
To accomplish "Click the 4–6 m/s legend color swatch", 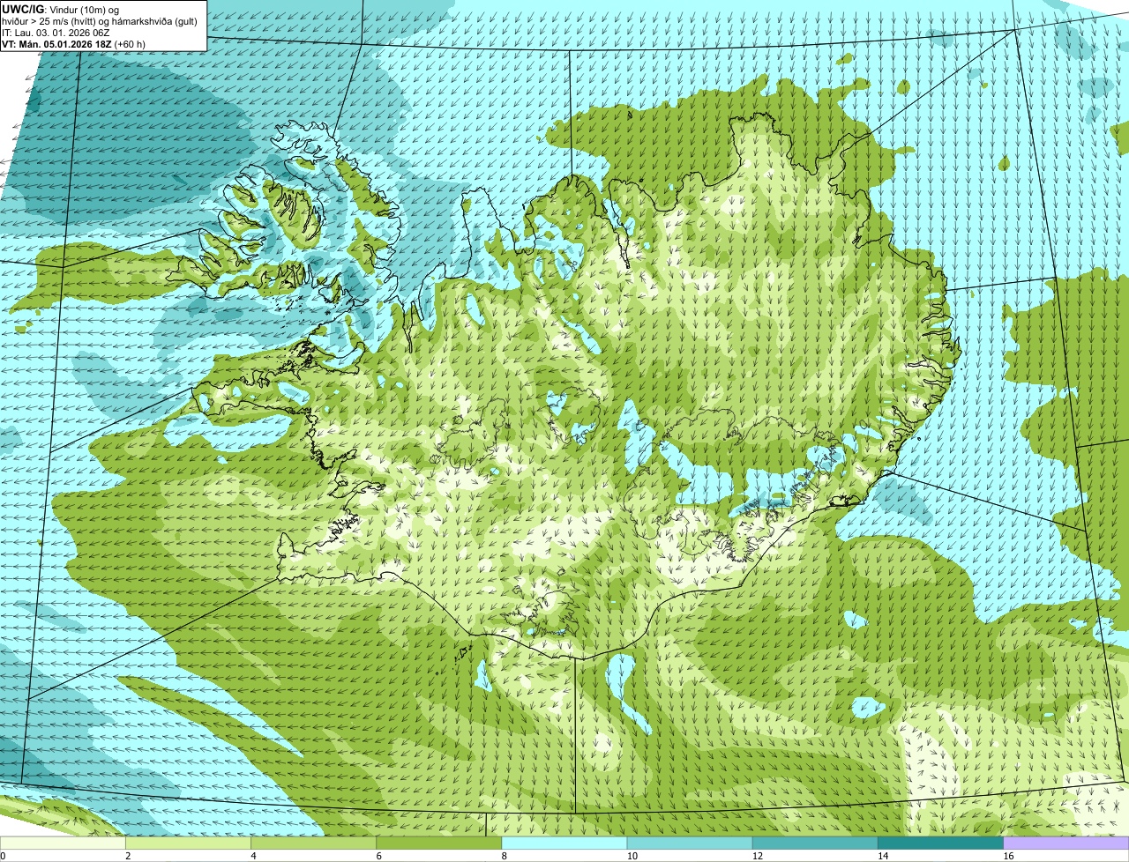I will 313,843.
